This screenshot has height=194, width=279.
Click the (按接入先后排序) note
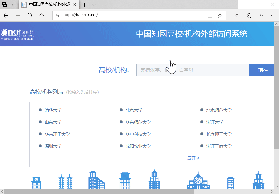(82, 92)
